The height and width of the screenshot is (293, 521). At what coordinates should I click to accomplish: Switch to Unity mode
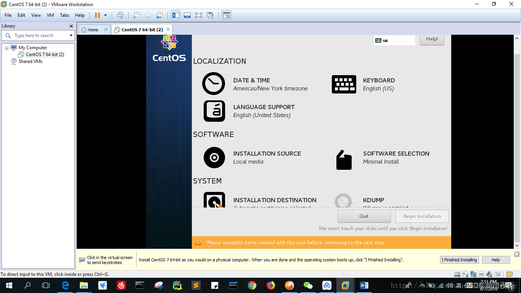[x=210, y=15]
